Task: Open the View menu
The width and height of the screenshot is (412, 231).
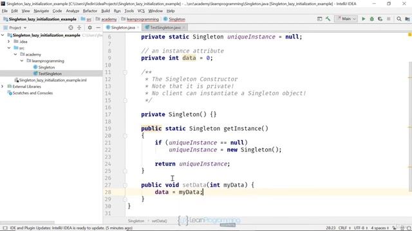Action: (x=26, y=11)
